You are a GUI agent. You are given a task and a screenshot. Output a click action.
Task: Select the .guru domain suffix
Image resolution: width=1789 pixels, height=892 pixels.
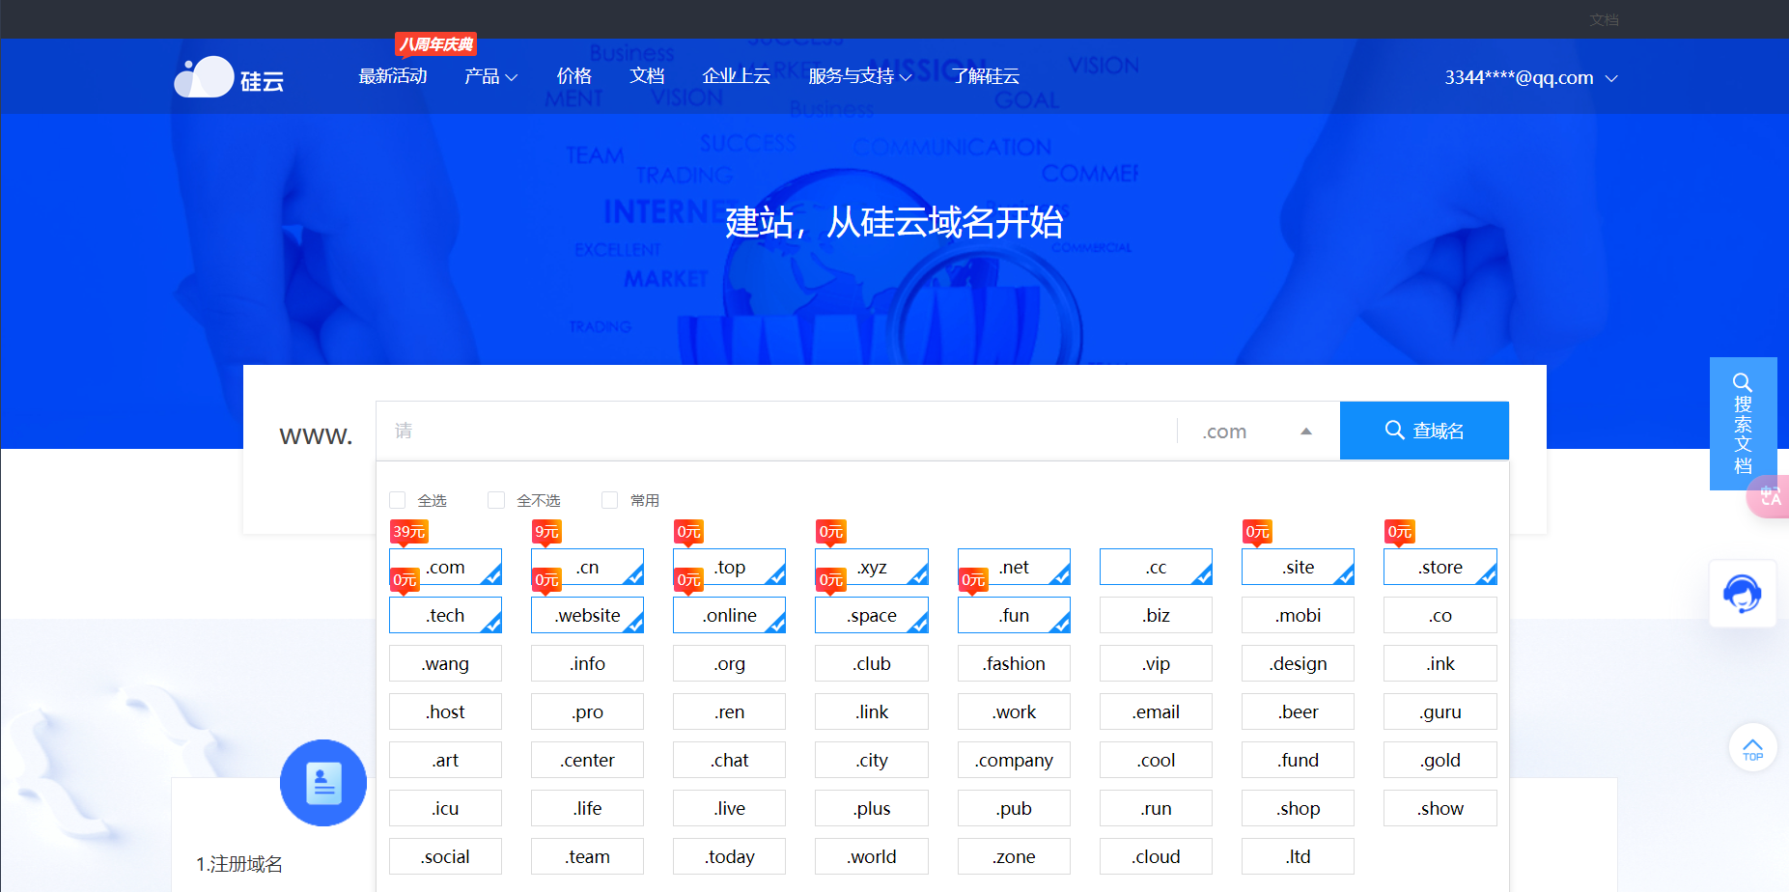point(1440,711)
